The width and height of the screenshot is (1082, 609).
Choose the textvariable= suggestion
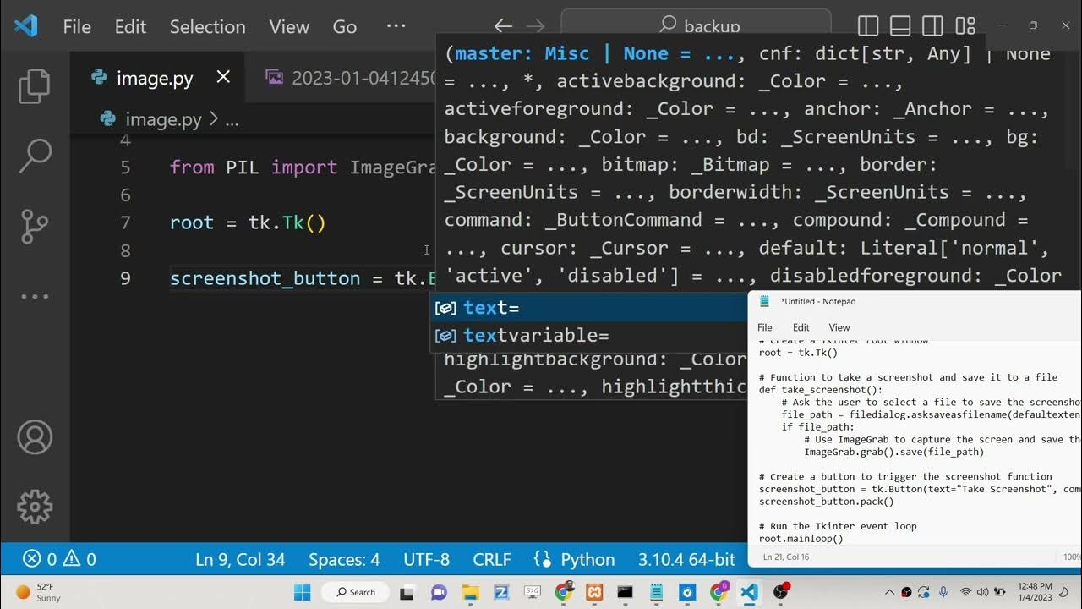(535, 336)
